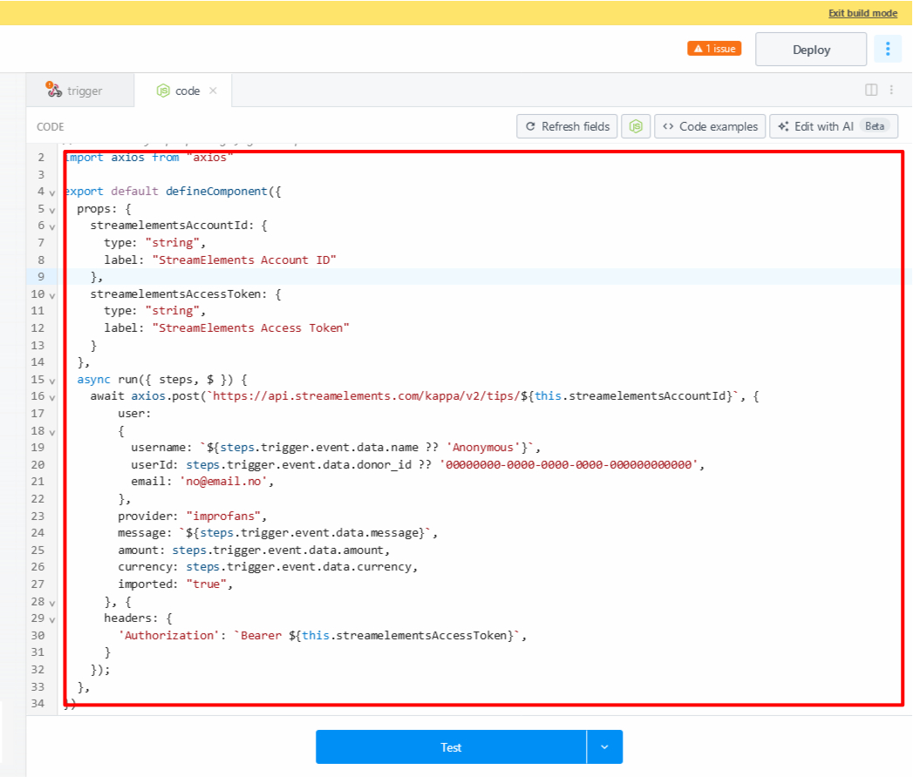913x777 pixels.
Task: Click Refresh fields button
Action: point(567,126)
